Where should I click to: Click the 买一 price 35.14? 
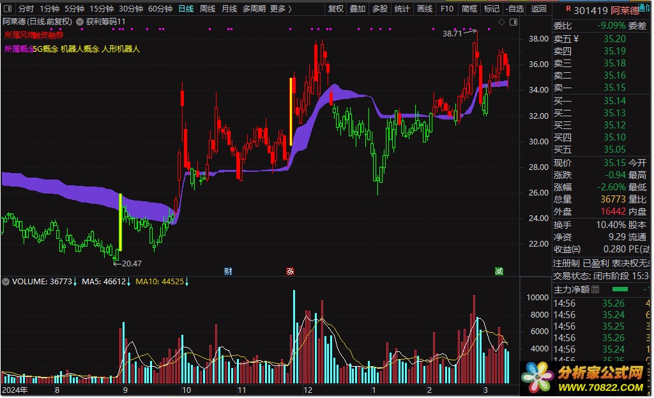coord(614,101)
